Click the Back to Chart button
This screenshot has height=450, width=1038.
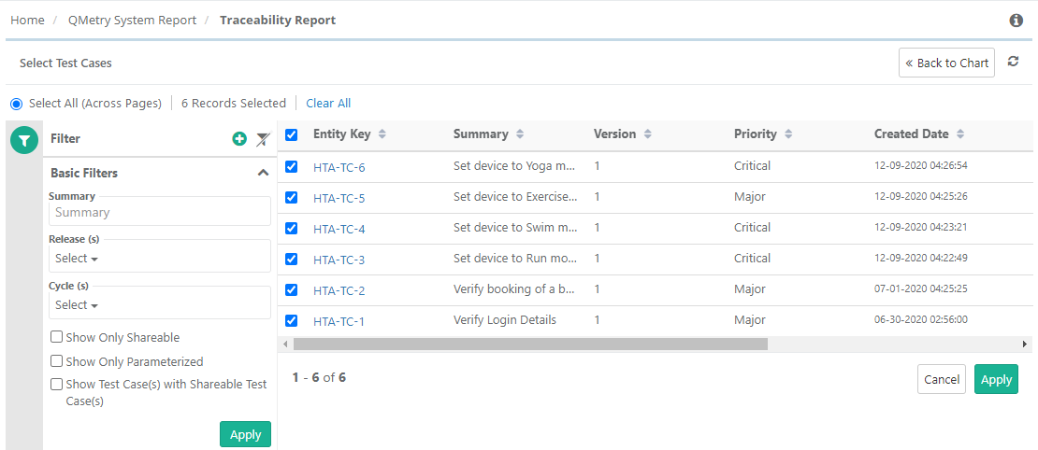tap(946, 63)
